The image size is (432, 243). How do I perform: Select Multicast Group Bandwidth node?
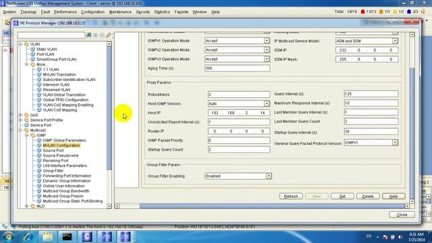[66, 190]
